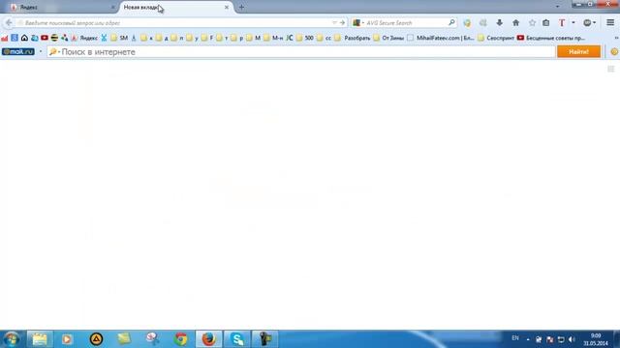Image resolution: width=620 pixels, height=348 pixels.
Task: Click the mail.ru toolbar logo
Action: point(18,51)
